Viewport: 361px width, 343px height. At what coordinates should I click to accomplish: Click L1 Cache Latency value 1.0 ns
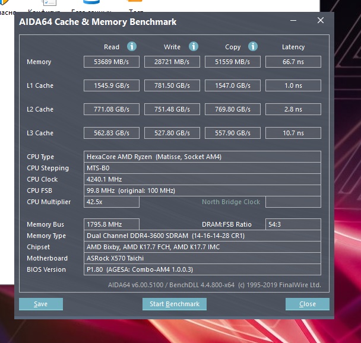[x=293, y=85]
